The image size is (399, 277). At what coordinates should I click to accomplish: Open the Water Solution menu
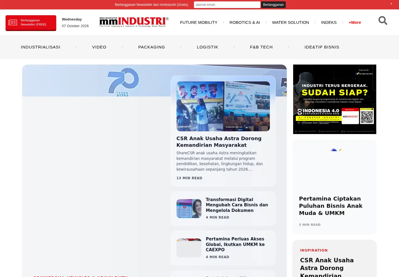[x=290, y=22]
